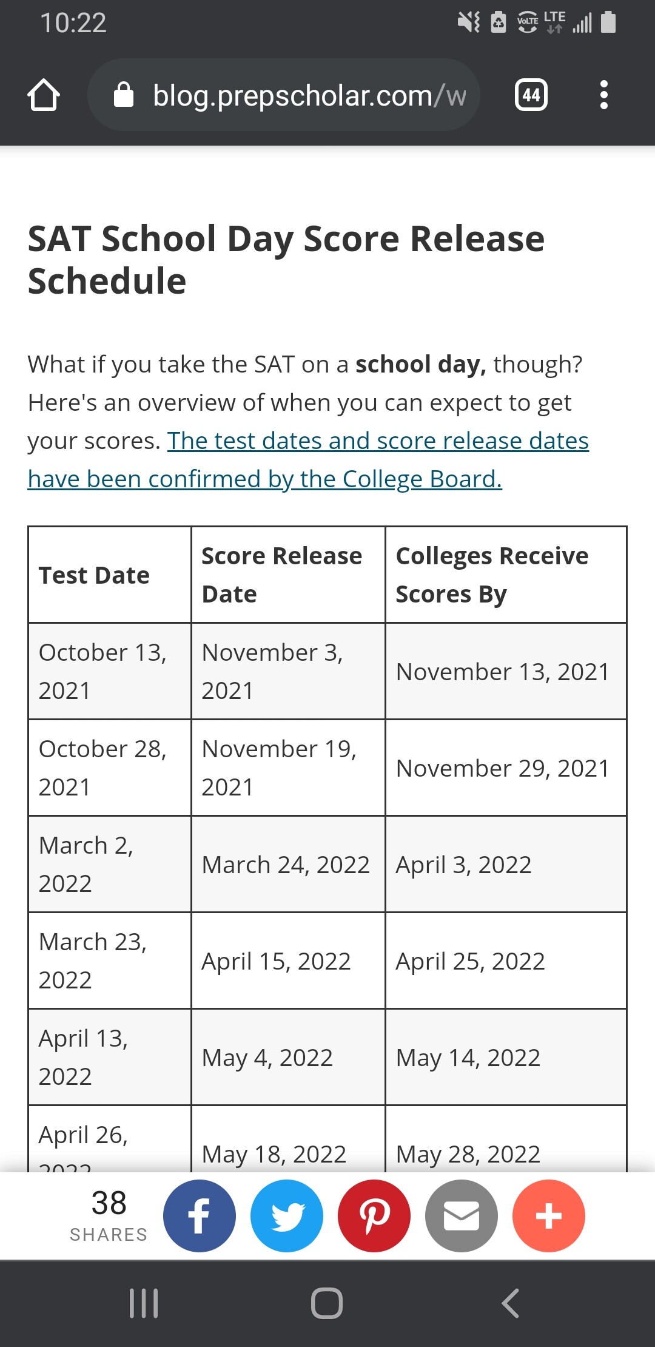The width and height of the screenshot is (655, 1347).
Task: Share the article on Facebook
Action: click(199, 1215)
